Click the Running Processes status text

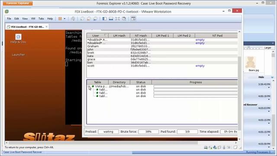click(258, 152)
